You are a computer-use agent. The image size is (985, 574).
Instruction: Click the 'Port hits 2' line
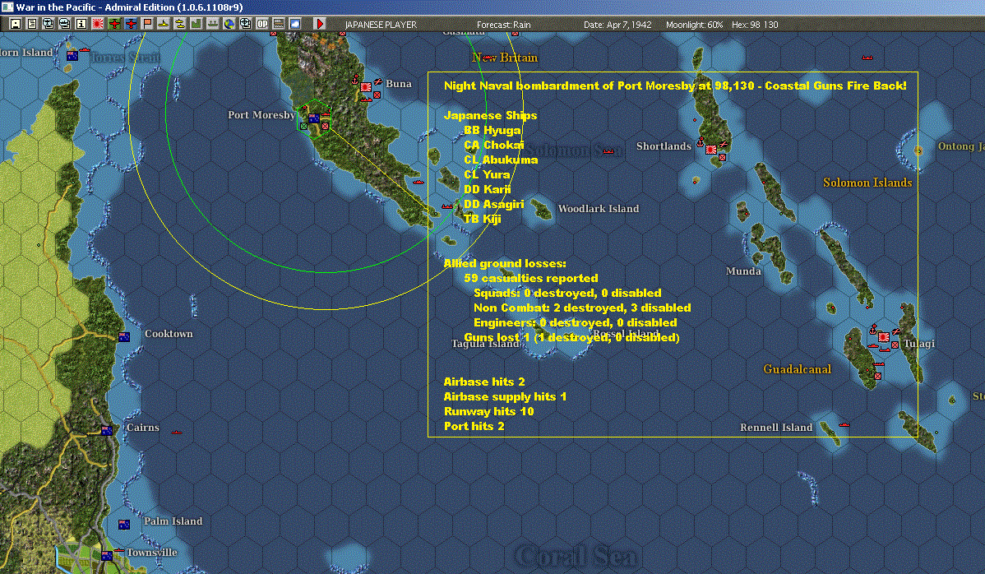click(474, 427)
